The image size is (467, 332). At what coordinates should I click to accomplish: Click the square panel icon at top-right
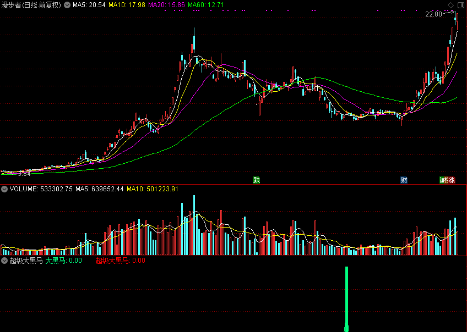coord(460,5)
